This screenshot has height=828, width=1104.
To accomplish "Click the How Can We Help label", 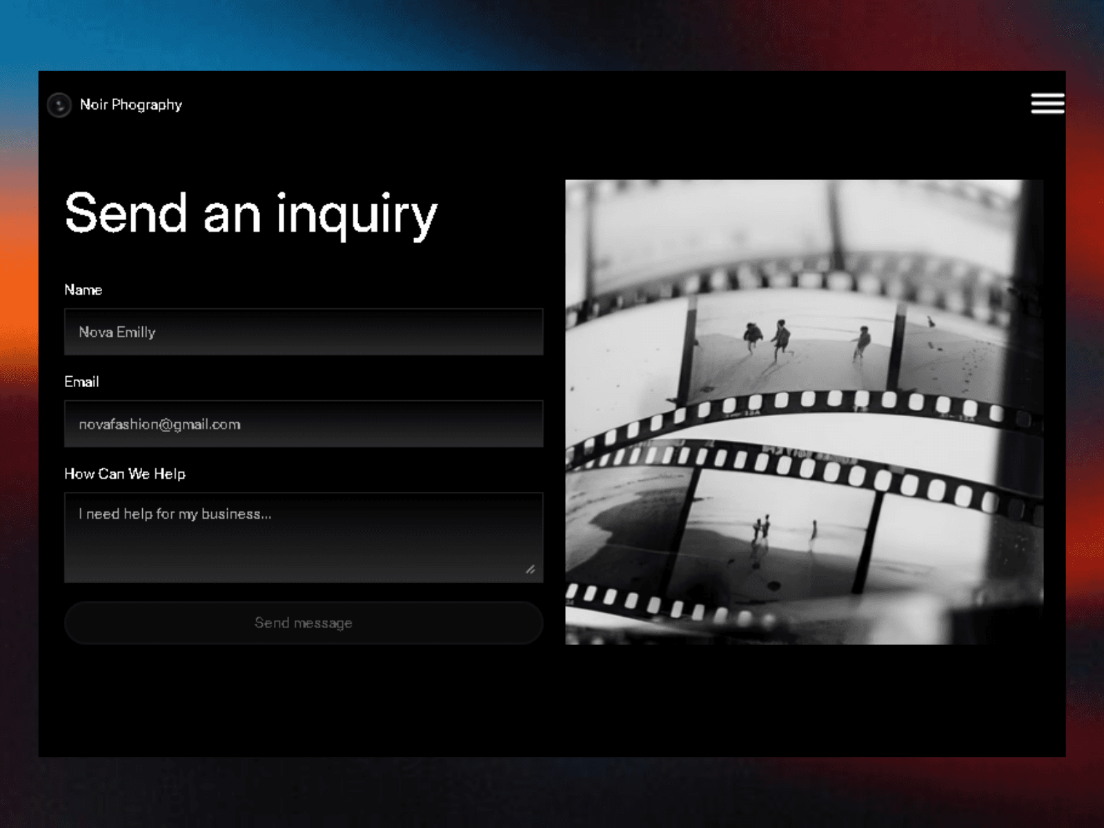I will click(125, 474).
